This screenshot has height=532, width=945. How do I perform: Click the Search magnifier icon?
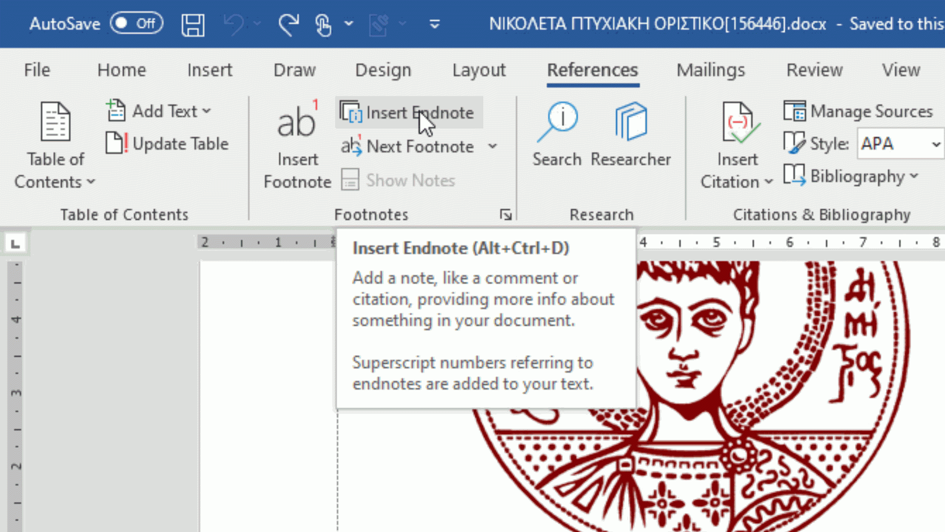coord(557,122)
